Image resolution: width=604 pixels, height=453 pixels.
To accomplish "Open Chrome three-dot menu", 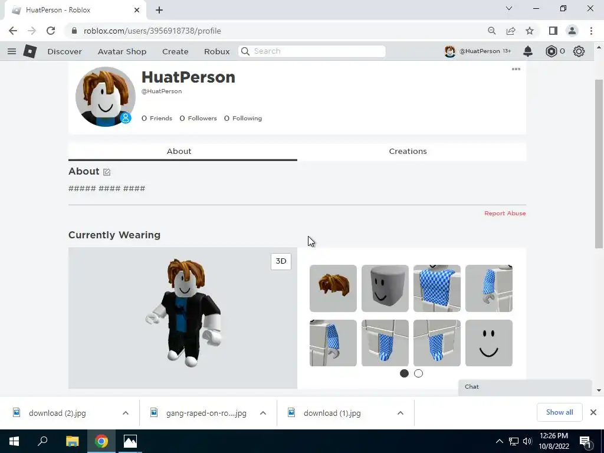I will [591, 31].
